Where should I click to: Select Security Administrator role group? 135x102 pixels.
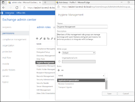click(x=45, y=79)
